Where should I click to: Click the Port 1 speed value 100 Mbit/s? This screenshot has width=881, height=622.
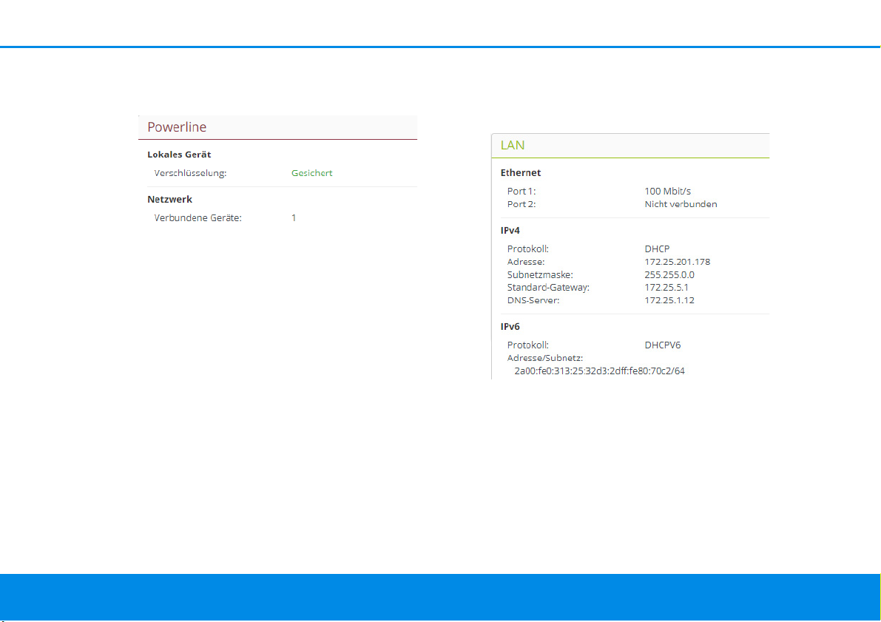pos(667,192)
